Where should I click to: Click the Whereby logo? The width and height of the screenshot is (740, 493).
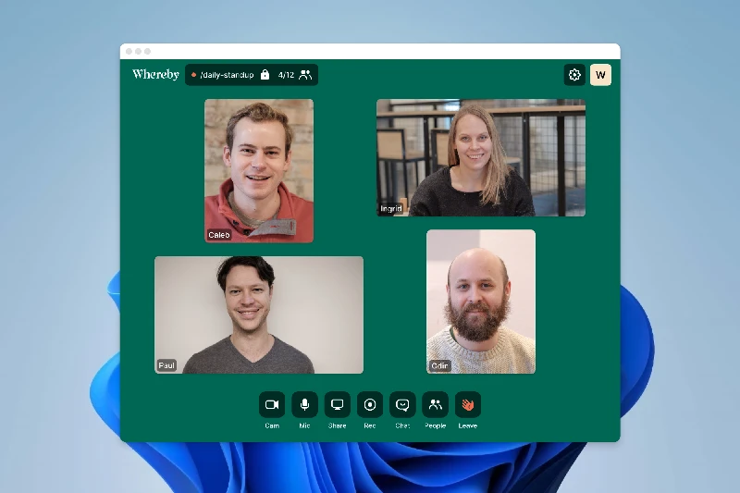point(155,74)
